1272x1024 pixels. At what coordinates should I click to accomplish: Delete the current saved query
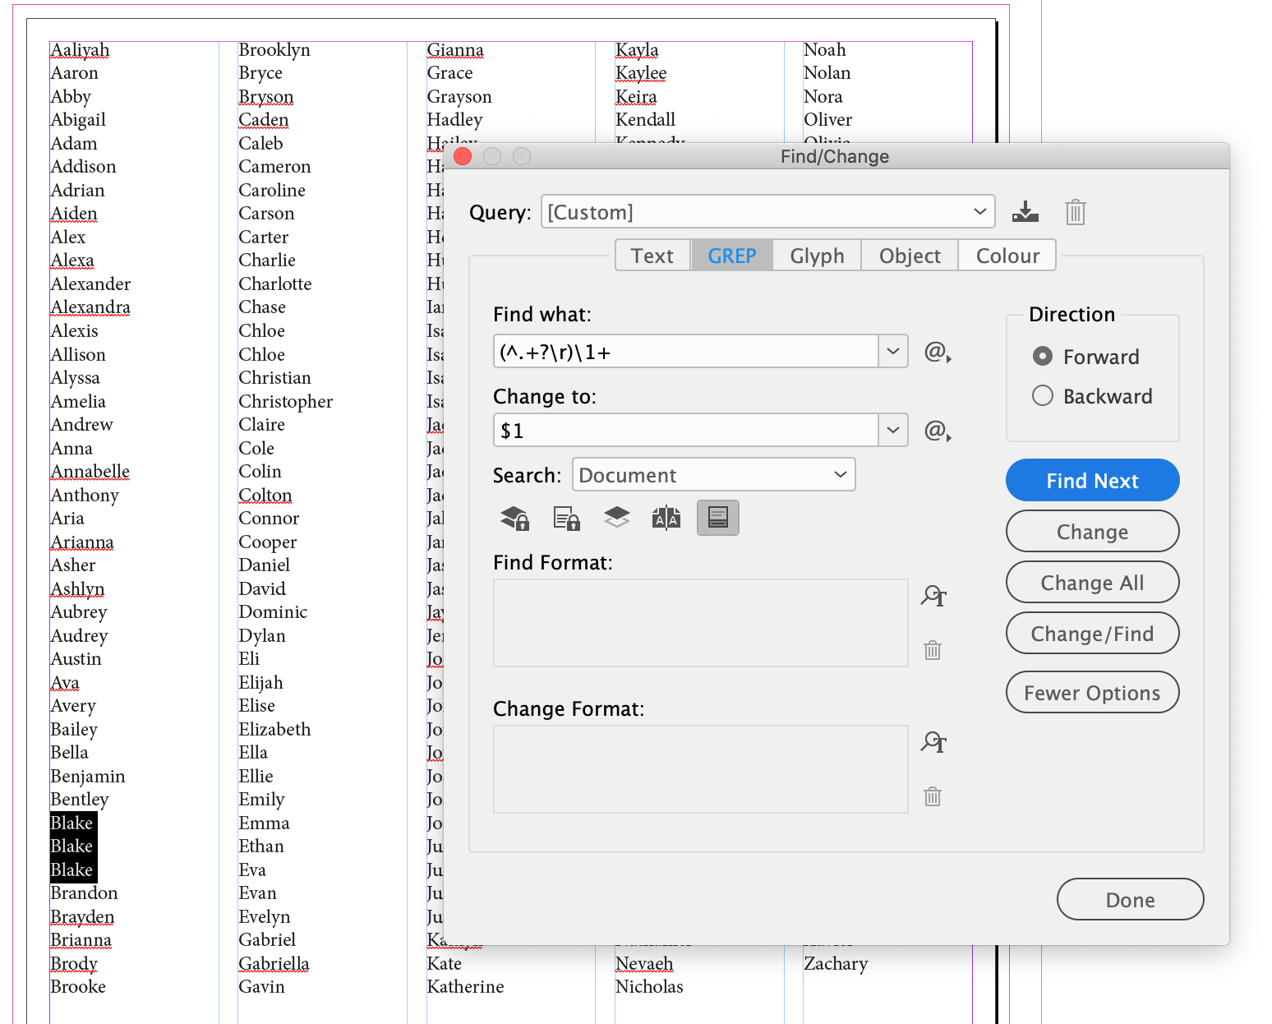coord(1075,211)
